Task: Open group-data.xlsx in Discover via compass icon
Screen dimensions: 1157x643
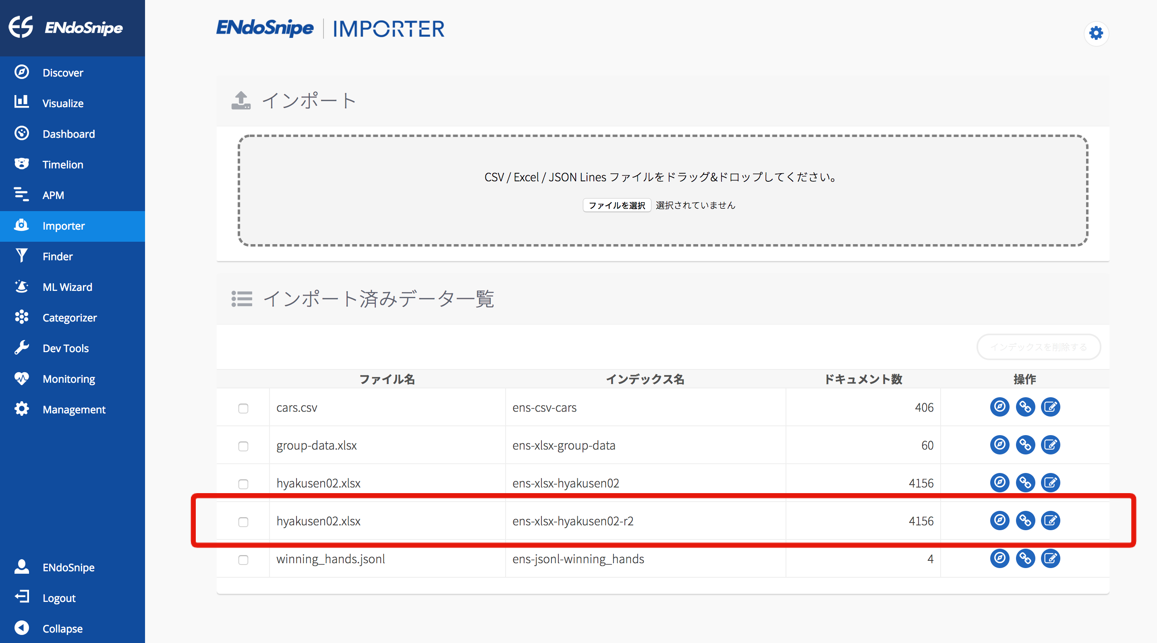Action: (999, 444)
